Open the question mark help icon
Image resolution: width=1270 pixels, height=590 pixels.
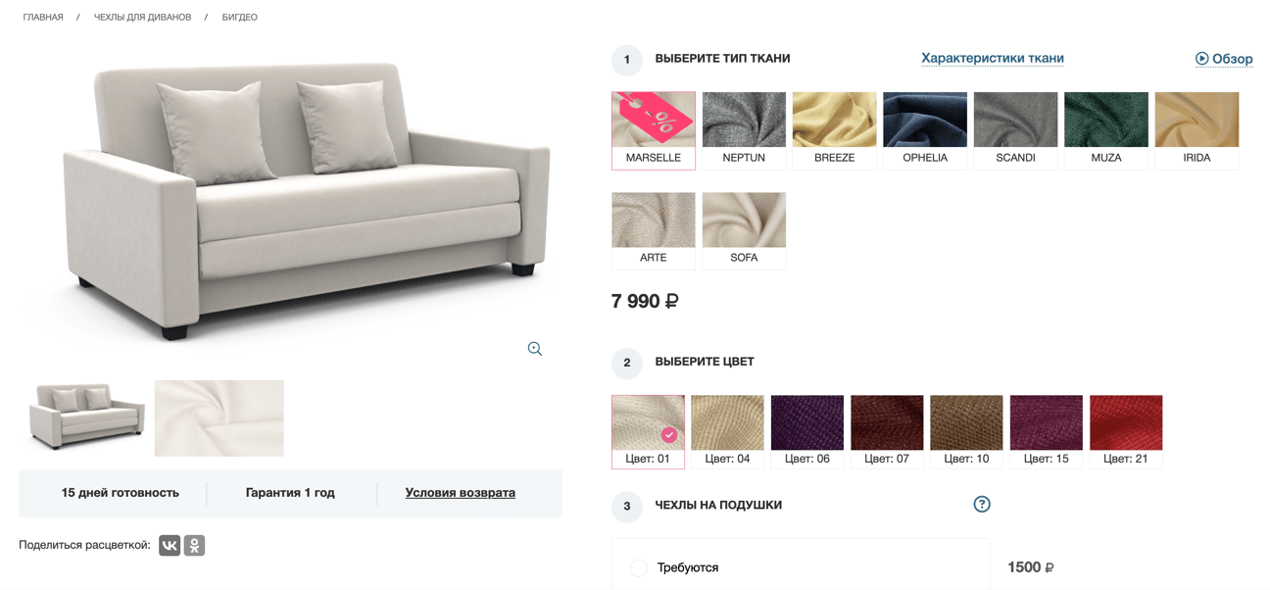[x=982, y=504]
